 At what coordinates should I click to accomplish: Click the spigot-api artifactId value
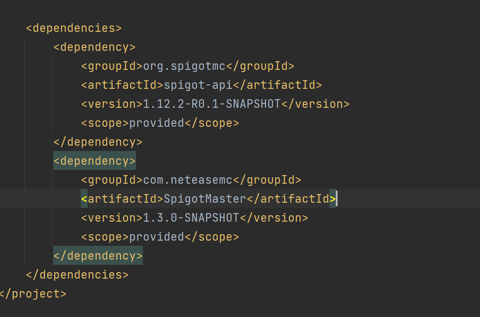pos(198,85)
